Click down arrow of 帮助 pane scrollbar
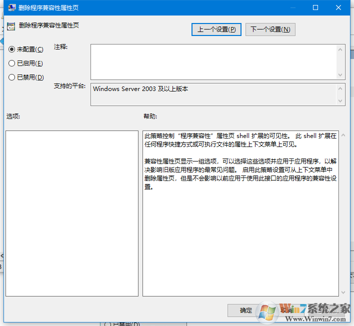The height and width of the screenshot is (326, 354). (x=342, y=292)
